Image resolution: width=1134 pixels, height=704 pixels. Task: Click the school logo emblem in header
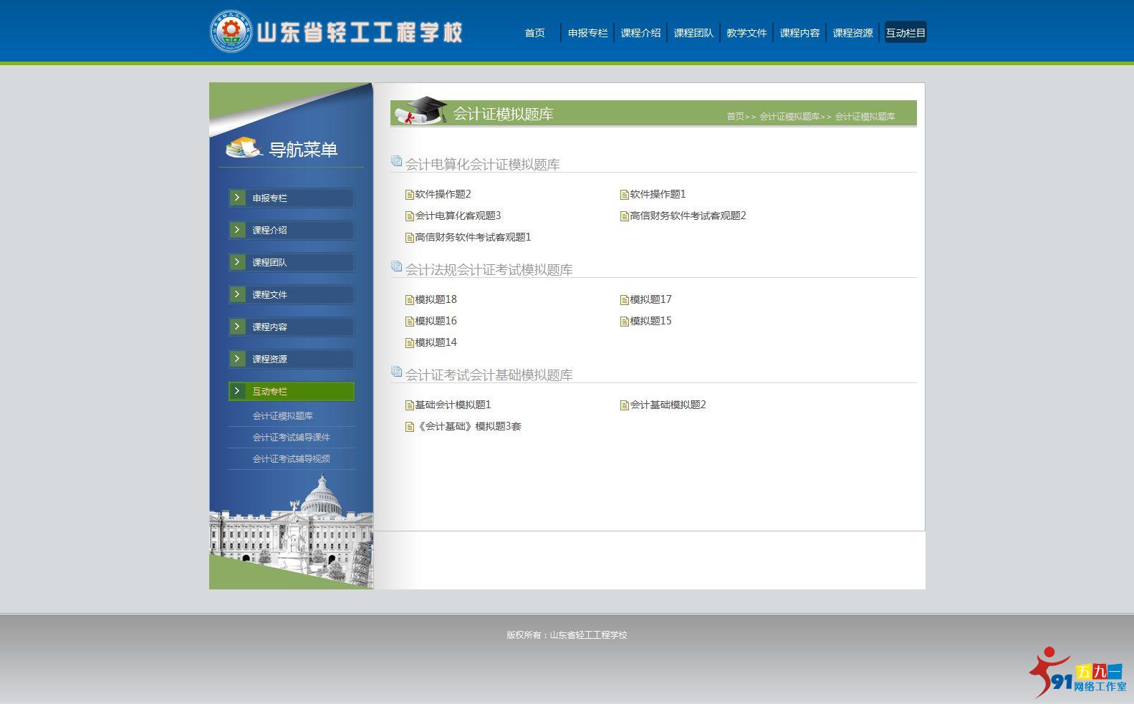tap(231, 32)
